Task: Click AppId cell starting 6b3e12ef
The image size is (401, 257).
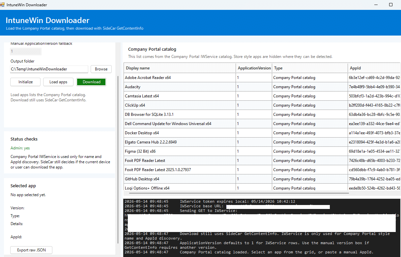Action: click(x=374, y=78)
